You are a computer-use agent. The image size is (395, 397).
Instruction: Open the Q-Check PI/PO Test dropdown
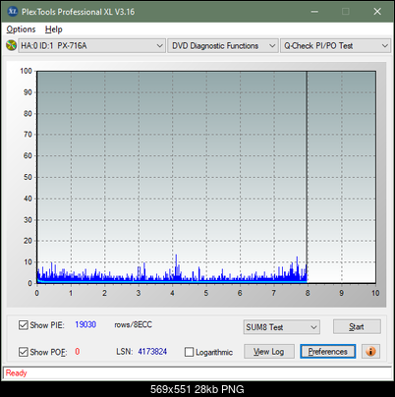click(x=335, y=46)
